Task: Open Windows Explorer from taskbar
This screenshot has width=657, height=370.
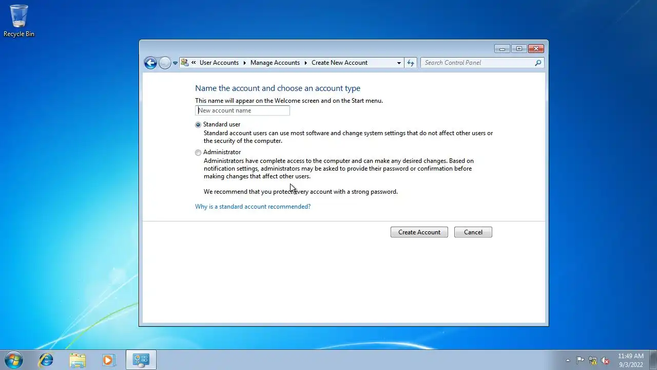Action: click(78, 360)
